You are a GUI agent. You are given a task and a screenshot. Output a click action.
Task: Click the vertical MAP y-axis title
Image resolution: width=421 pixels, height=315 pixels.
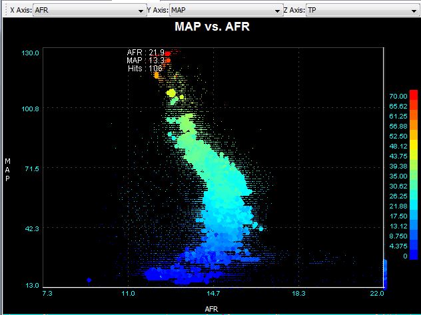point(7,170)
